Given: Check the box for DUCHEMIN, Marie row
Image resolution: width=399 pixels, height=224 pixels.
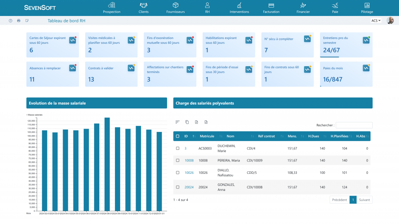Looking at the screenshot, I should [178, 148].
